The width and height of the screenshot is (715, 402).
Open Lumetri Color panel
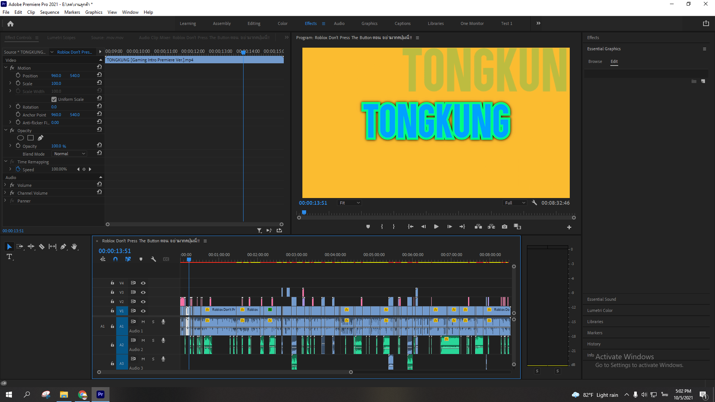pyautogui.click(x=600, y=310)
